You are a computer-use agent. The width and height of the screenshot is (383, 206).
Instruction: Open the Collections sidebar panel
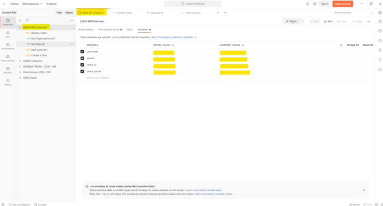tap(8, 22)
